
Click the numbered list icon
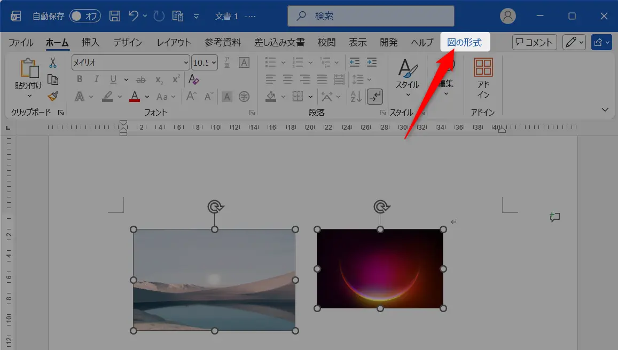[298, 62]
